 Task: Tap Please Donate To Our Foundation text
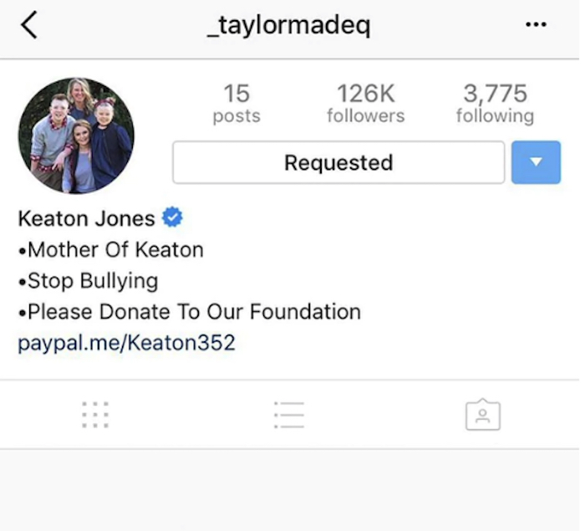point(190,312)
